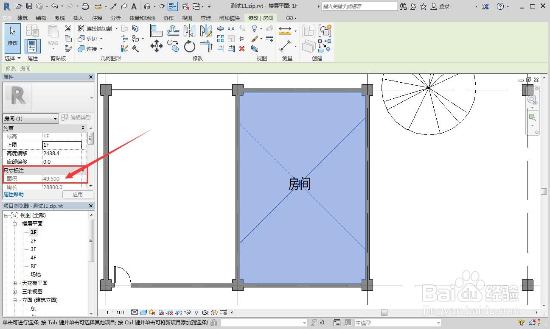Open the 结构 ribbon tab
This screenshot has width=550, height=329.
point(41,18)
